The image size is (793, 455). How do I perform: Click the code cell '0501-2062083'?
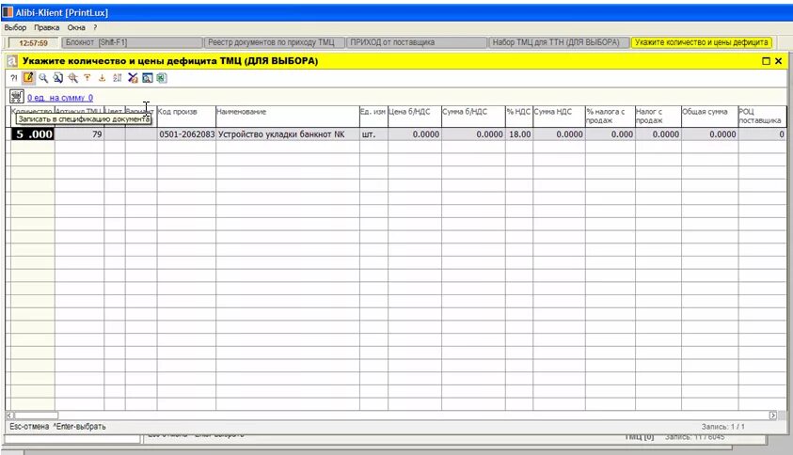coord(186,134)
